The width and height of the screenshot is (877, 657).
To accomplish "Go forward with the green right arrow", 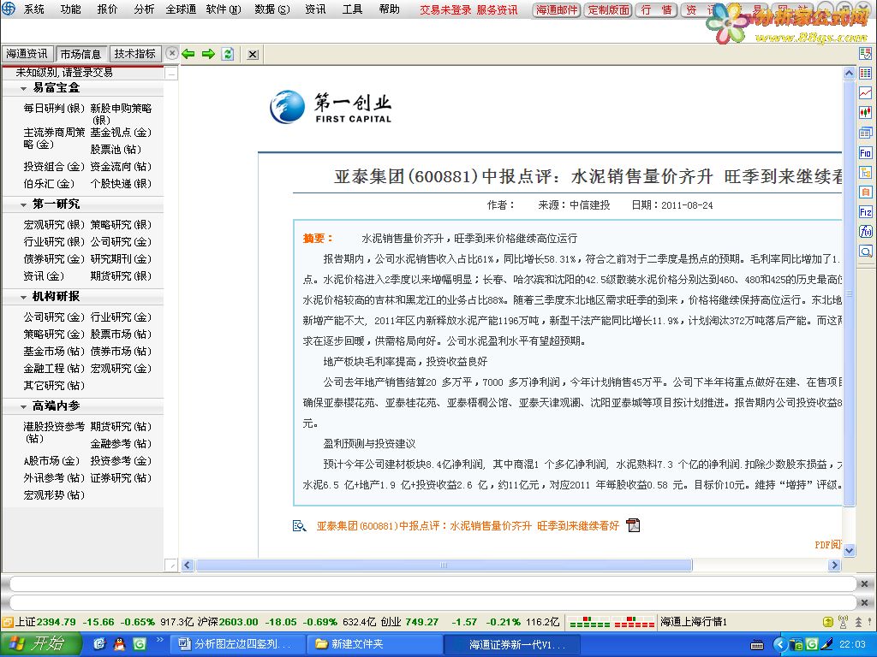I will [x=209, y=54].
